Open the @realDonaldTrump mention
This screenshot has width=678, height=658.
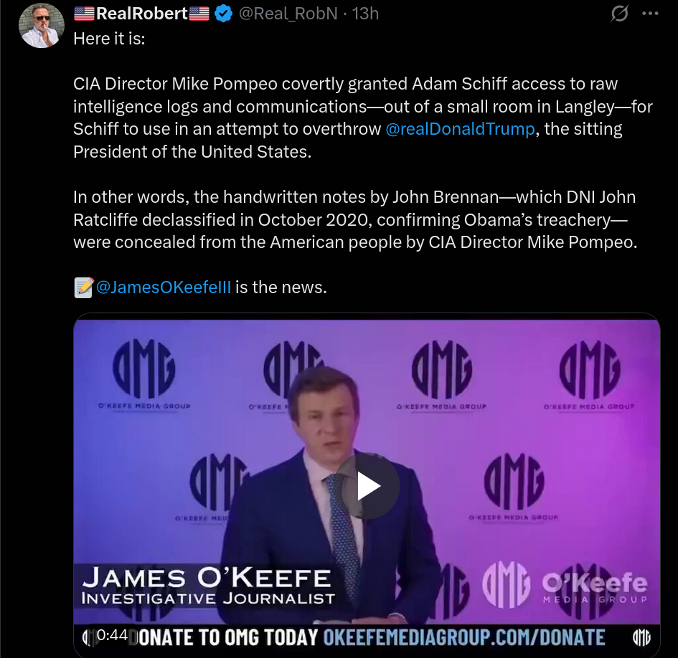pyautogui.click(x=460, y=129)
